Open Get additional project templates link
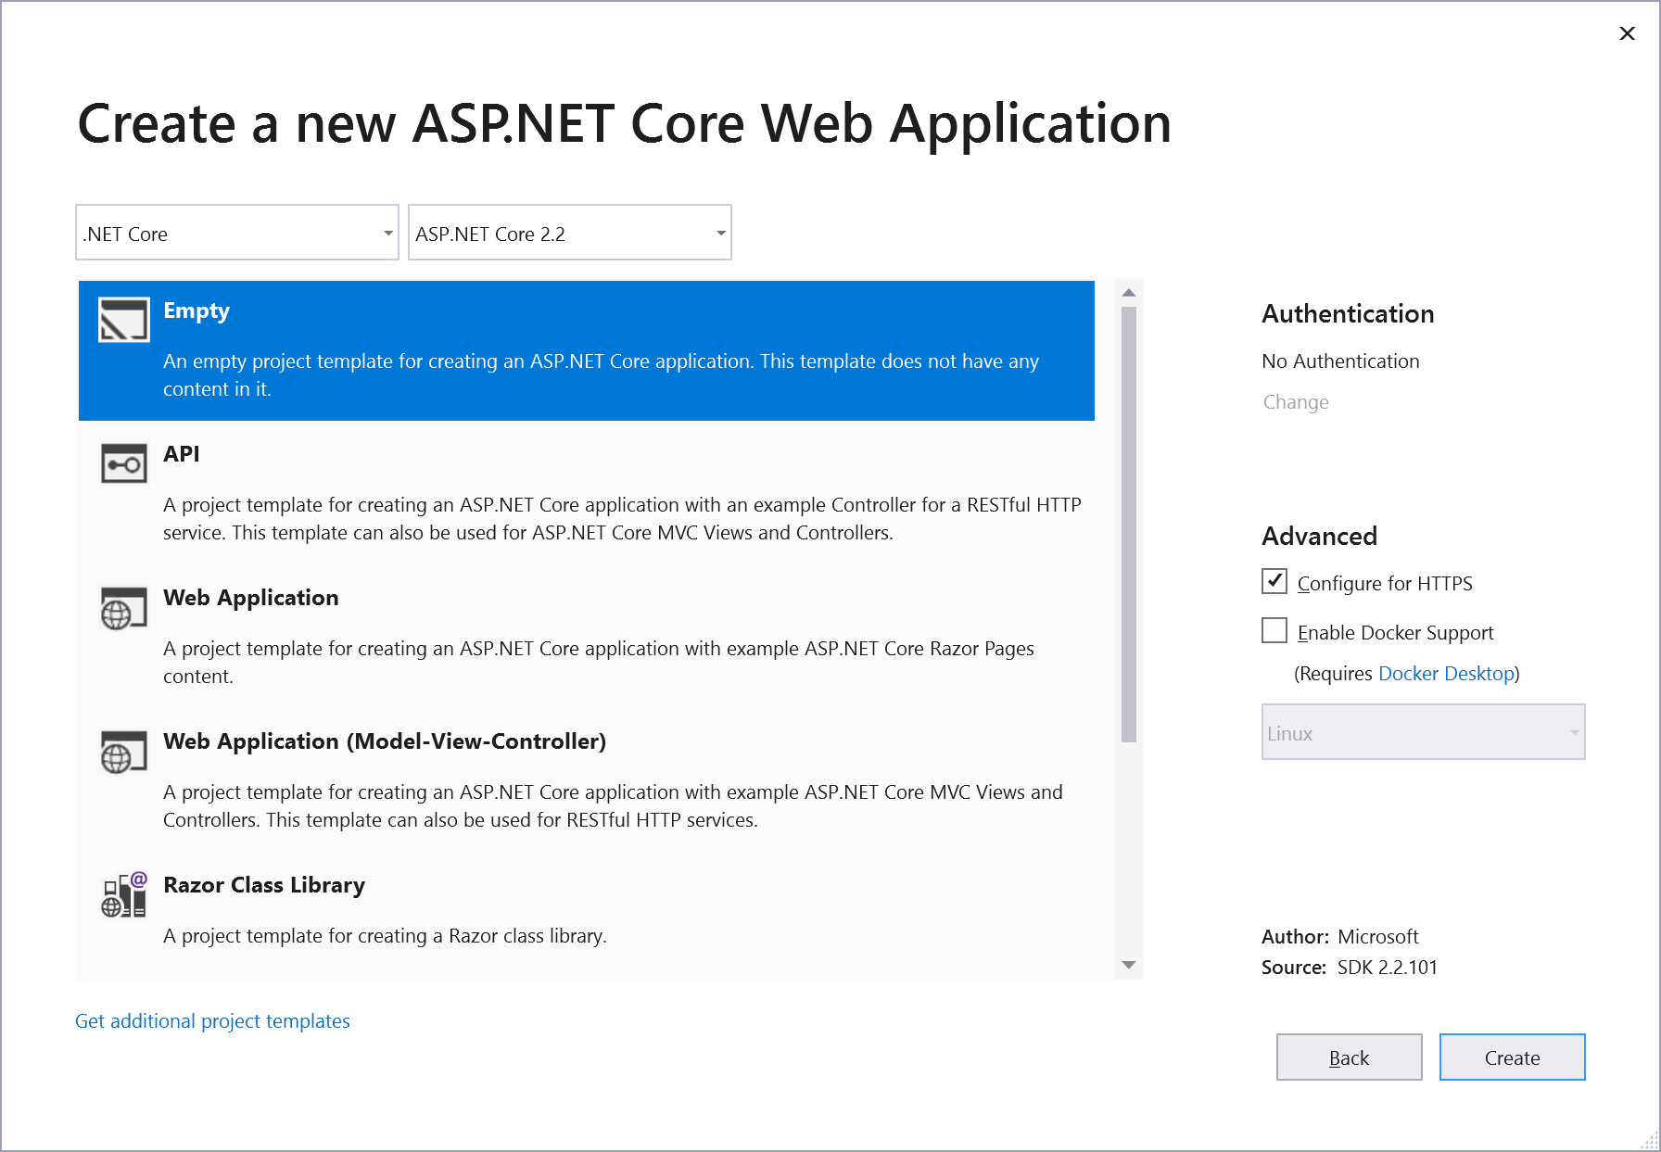This screenshot has height=1152, width=1661. [212, 1021]
